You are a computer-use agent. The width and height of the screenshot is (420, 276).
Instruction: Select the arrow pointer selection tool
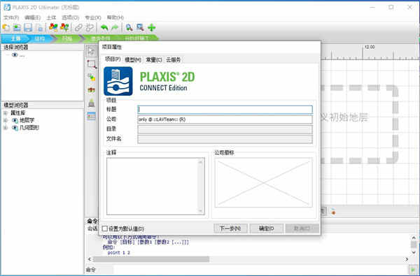coord(91,51)
